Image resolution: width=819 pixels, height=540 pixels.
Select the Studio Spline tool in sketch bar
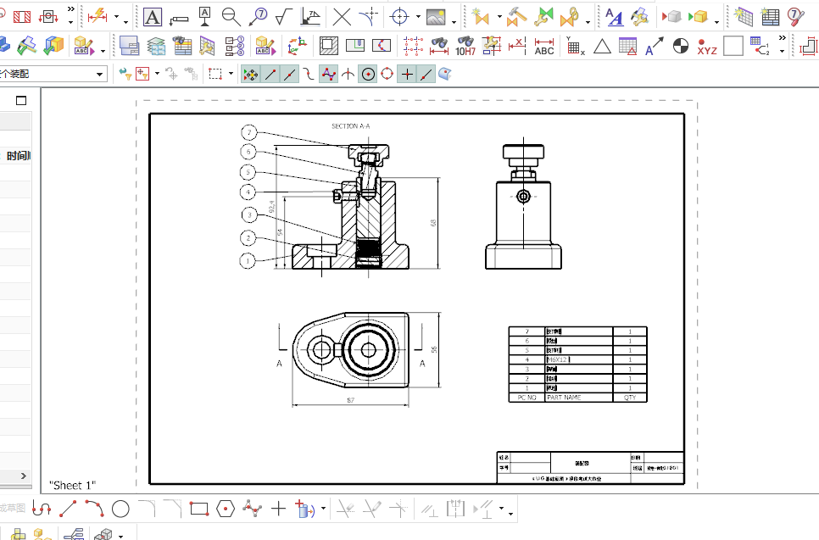point(253,508)
